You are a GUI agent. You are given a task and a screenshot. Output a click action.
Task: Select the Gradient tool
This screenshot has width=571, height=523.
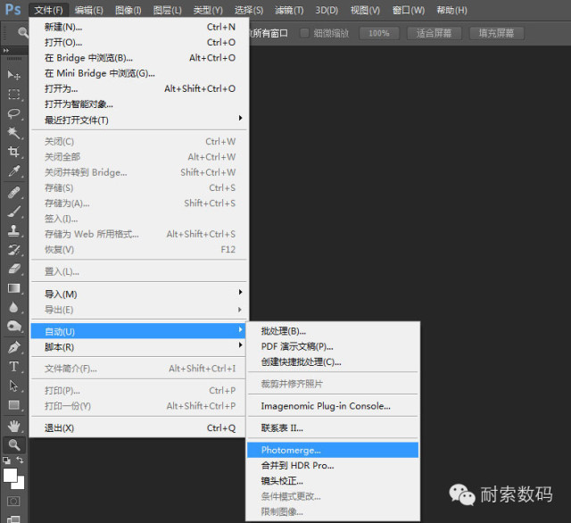tap(14, 288)
